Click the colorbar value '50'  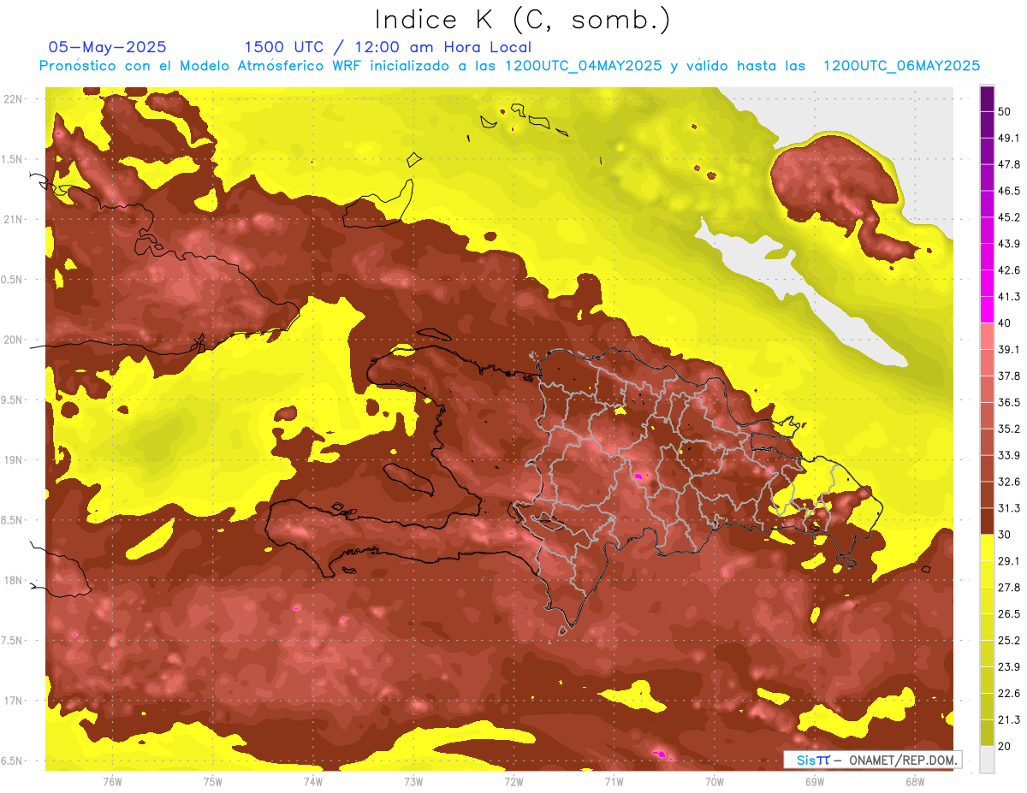tap(1005, 111)
